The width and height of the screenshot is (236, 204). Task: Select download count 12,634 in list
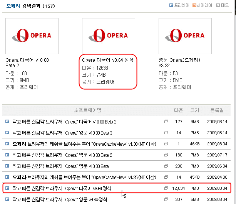point(179,188)
